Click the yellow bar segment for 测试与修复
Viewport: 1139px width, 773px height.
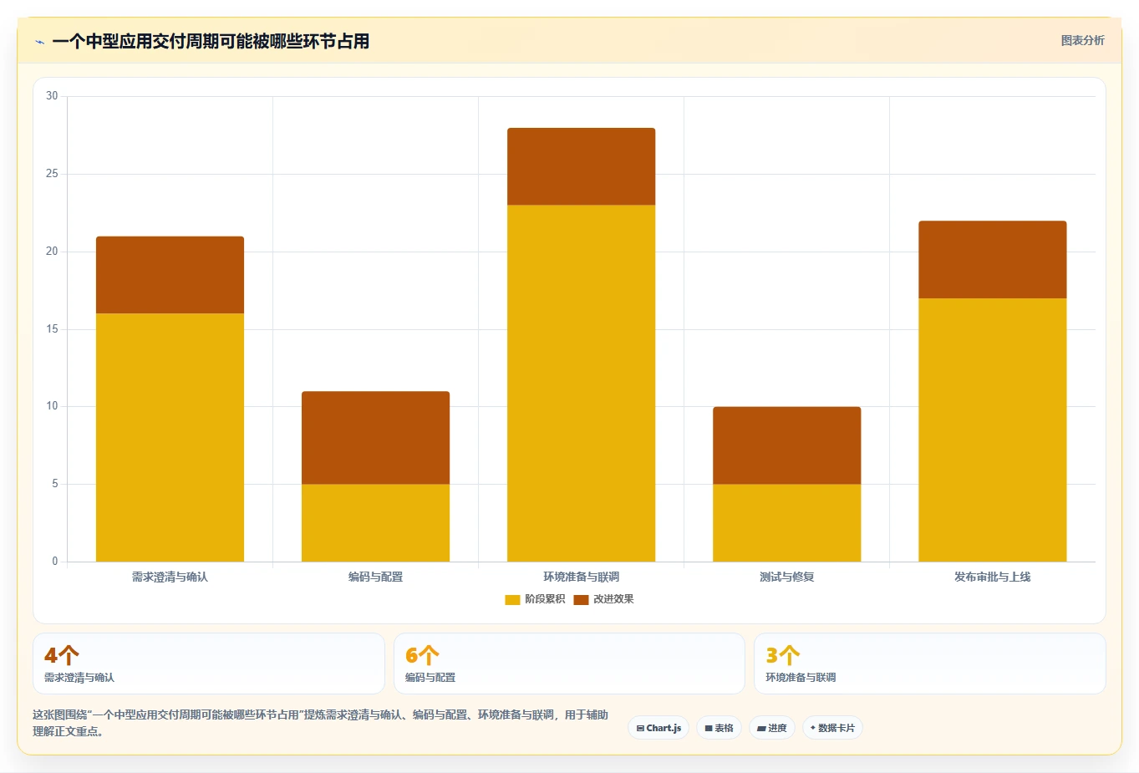[x=786, y=522]
